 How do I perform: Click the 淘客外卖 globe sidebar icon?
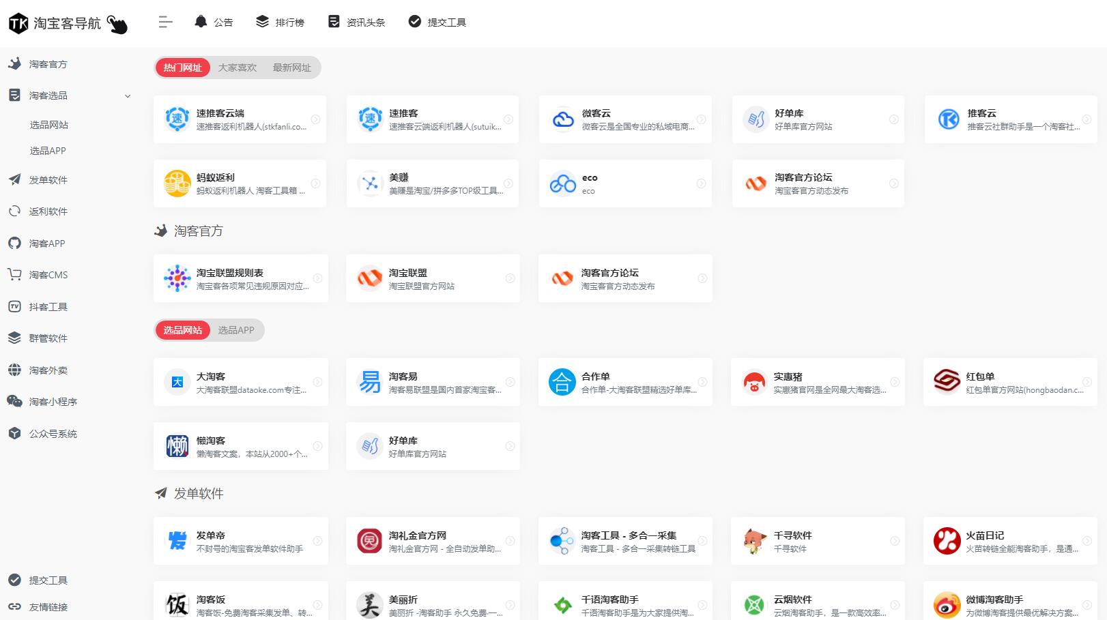coord(14,370)
